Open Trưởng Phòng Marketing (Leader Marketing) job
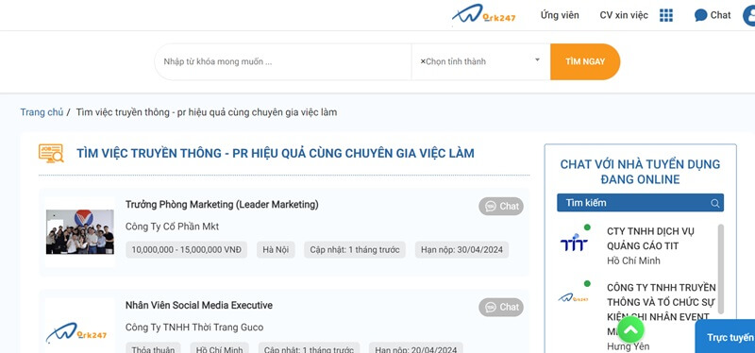 pos(222,204)
